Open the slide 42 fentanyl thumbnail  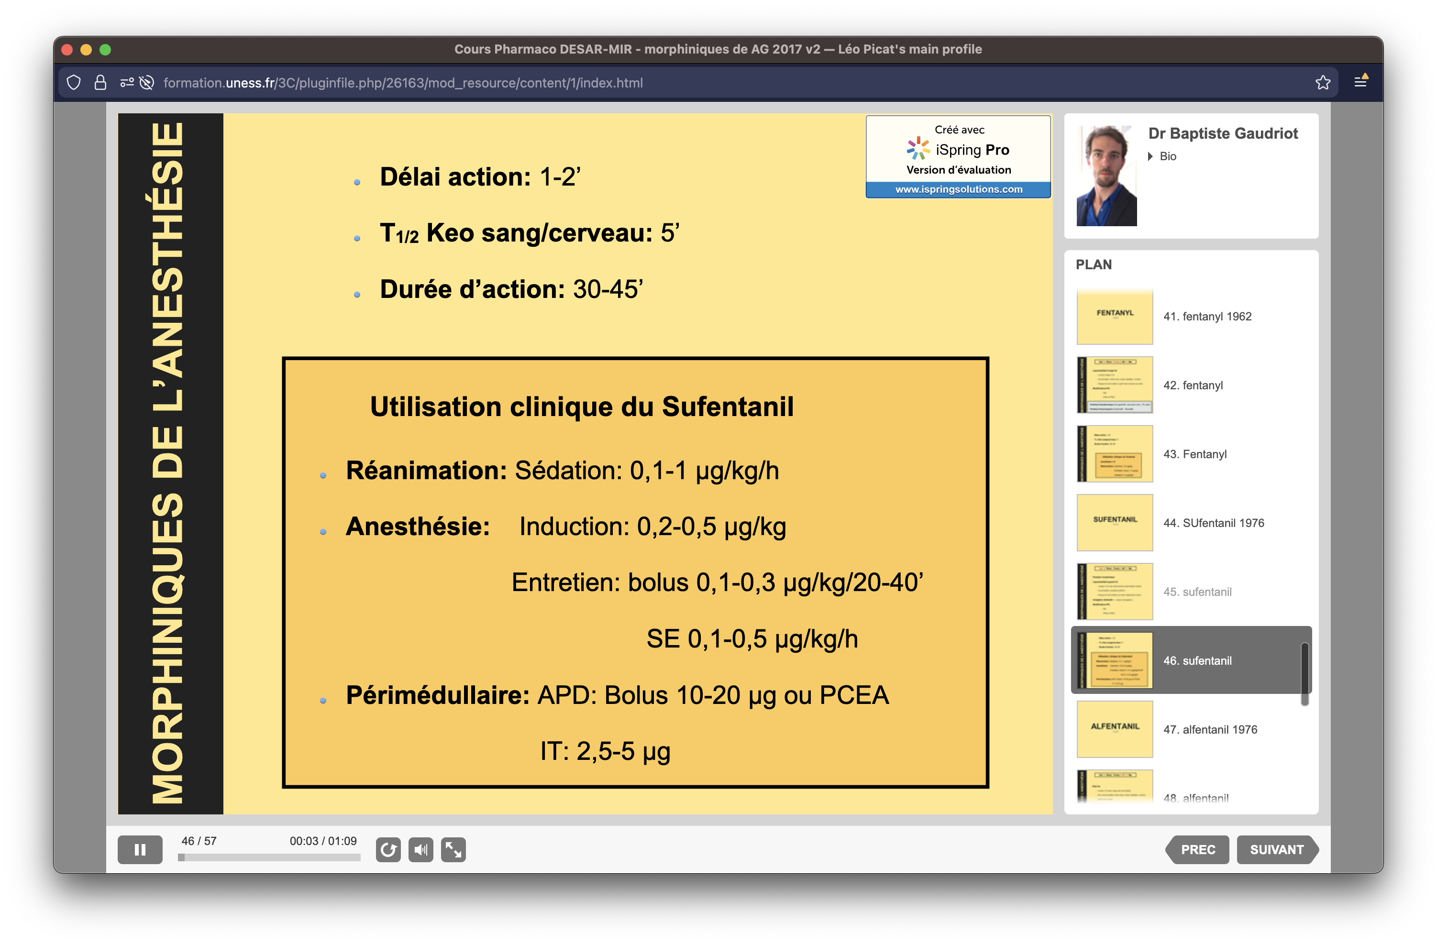[x=1115, y=385]
